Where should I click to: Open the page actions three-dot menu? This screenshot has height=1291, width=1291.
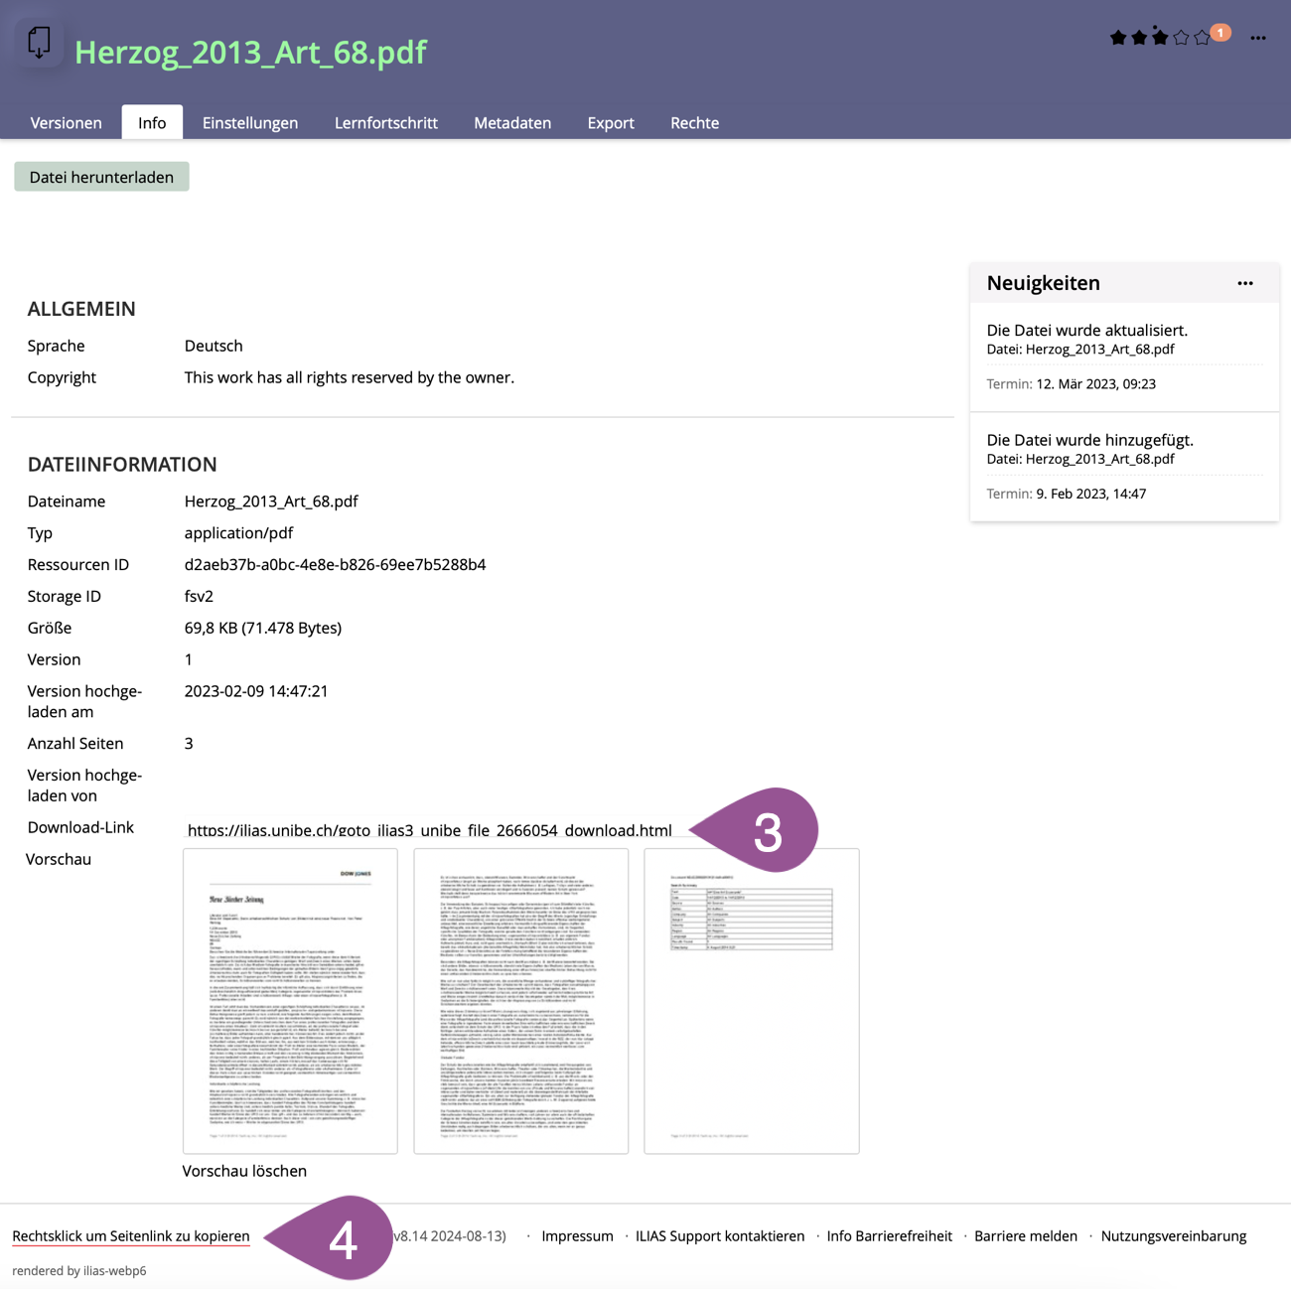(1258, 38)
